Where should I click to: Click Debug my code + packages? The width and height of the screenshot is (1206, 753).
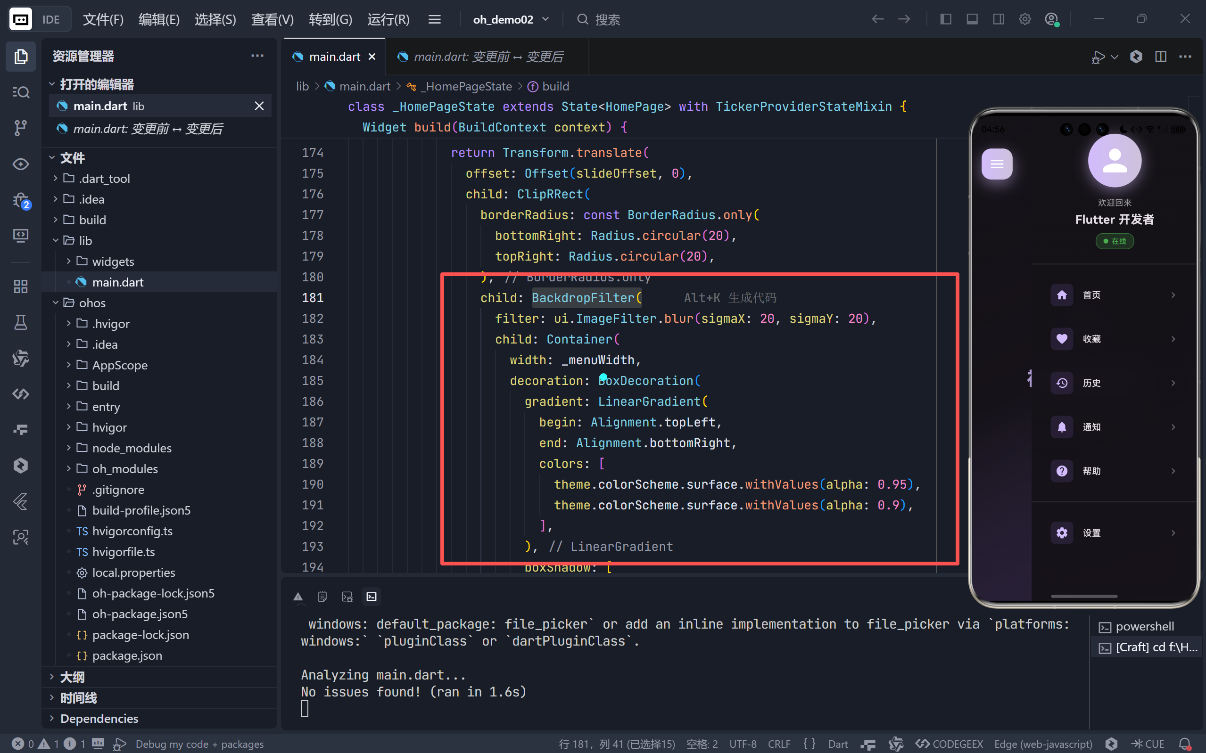point(199,744)
